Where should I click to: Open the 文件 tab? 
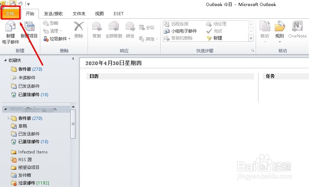point(10,13)
